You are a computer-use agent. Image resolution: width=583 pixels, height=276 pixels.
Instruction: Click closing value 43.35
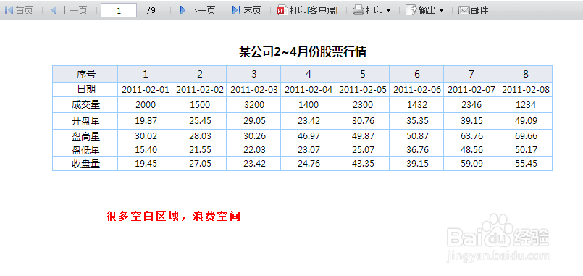point(363,164)
